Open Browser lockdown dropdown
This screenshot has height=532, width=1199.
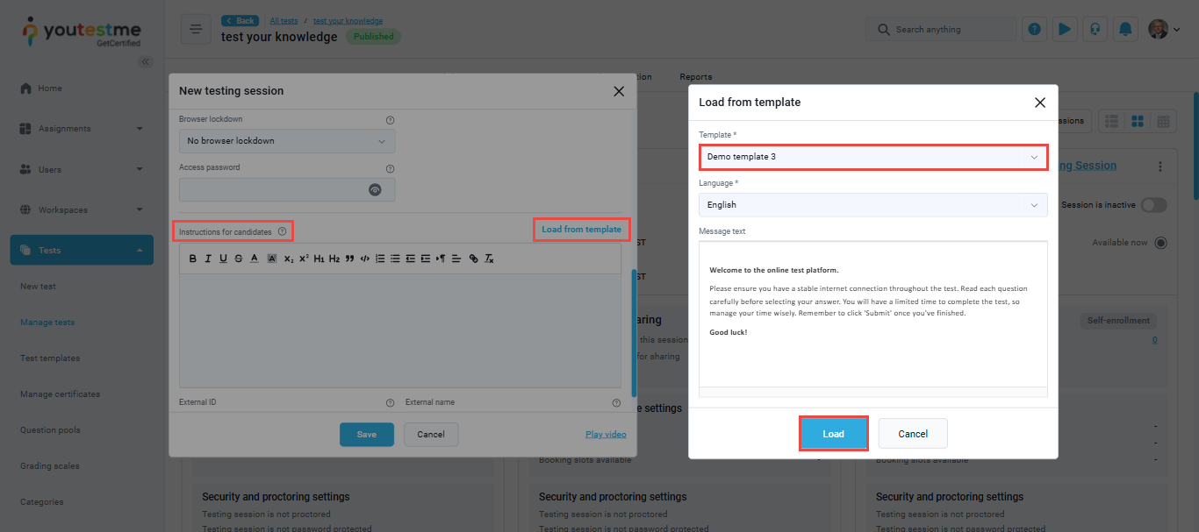(287, 141)
